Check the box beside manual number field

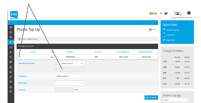(56, 69)
